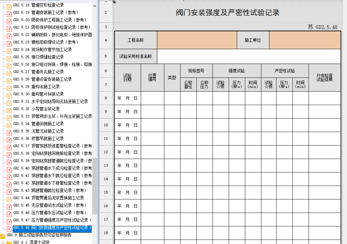Image resolution: width=347 pixels, height=244 pixels.
Task: Click the 试验采用标准名称 blank input field
Action: pos(249,56)
